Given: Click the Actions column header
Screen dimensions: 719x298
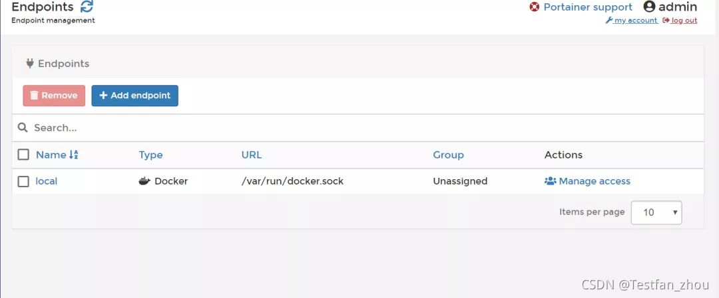Looking at the screenshot, I should click(564, 155).
